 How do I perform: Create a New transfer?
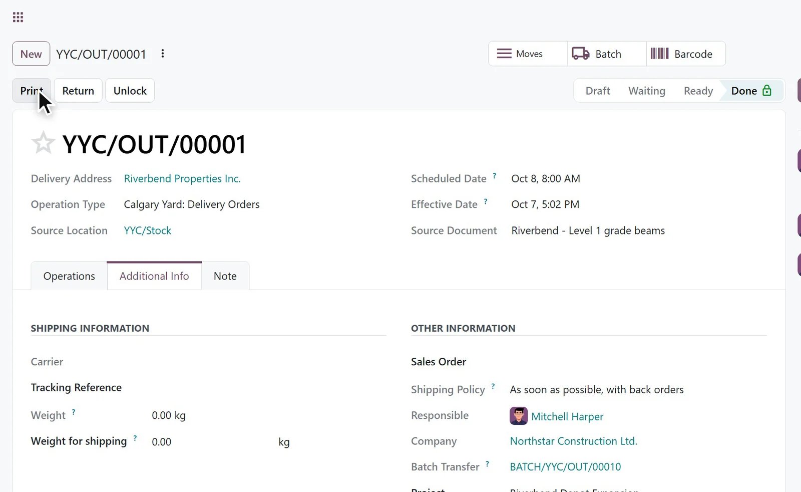pyautogui.click(x=31, y=54)
